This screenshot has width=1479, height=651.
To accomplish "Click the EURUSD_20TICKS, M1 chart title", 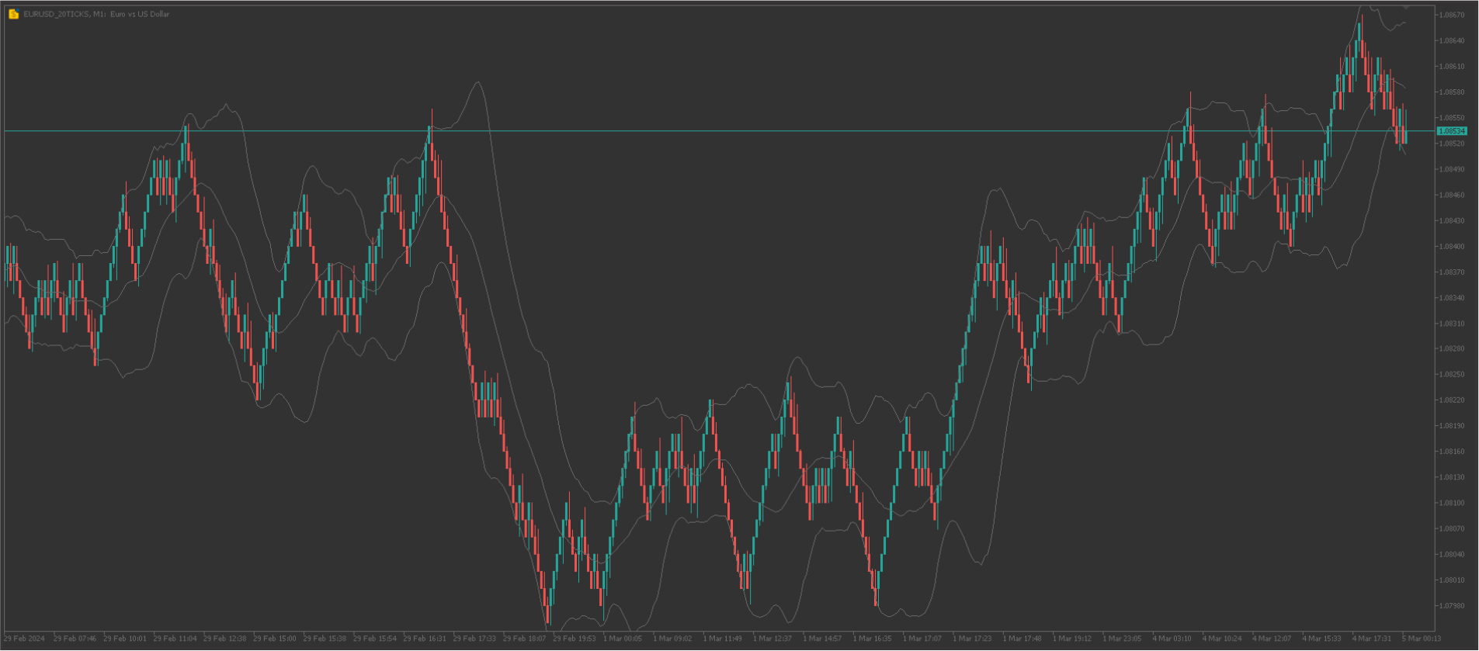I will [x=96, y=14].
